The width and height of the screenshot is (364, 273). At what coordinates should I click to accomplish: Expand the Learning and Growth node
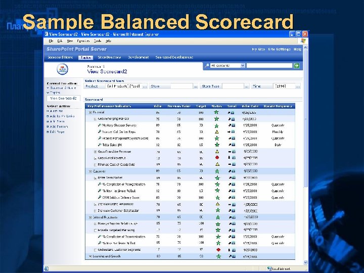coord(90,256)
